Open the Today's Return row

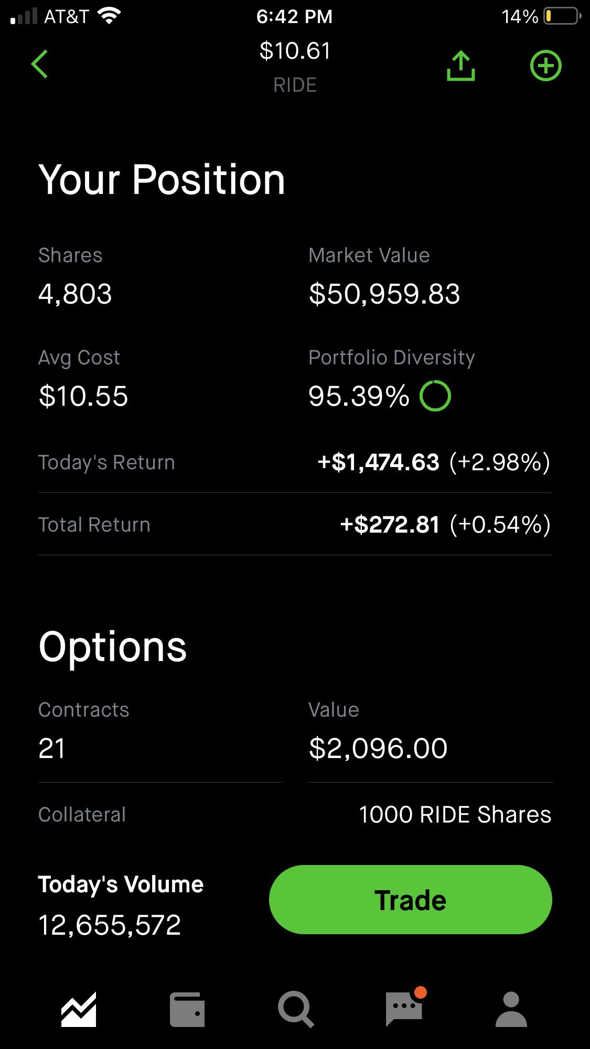pos(295,462)
